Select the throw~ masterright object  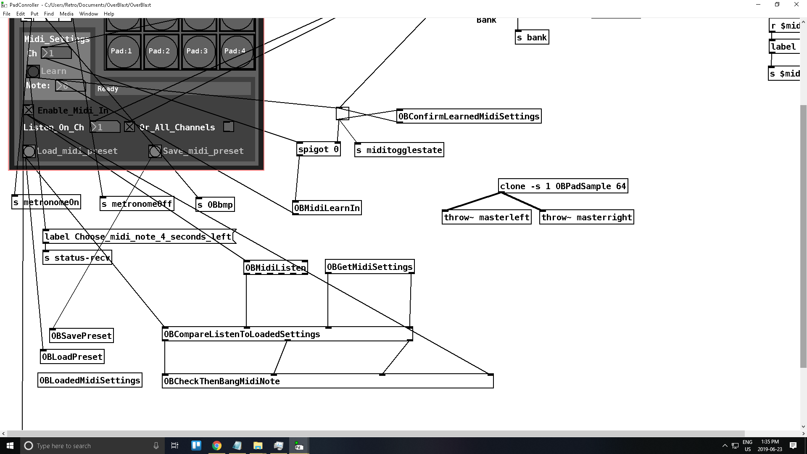point(587,217)
